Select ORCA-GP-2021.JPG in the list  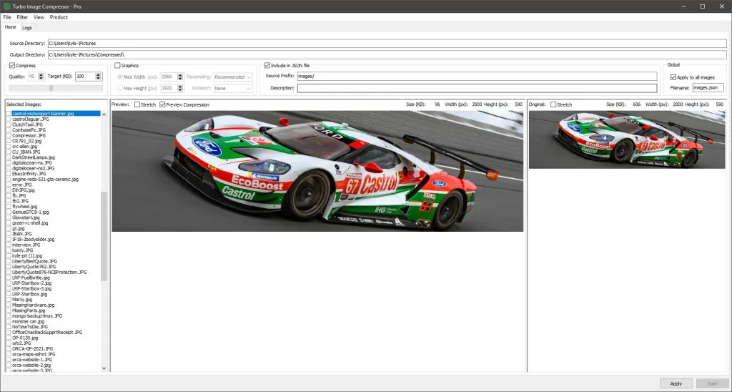coord(33,348)
